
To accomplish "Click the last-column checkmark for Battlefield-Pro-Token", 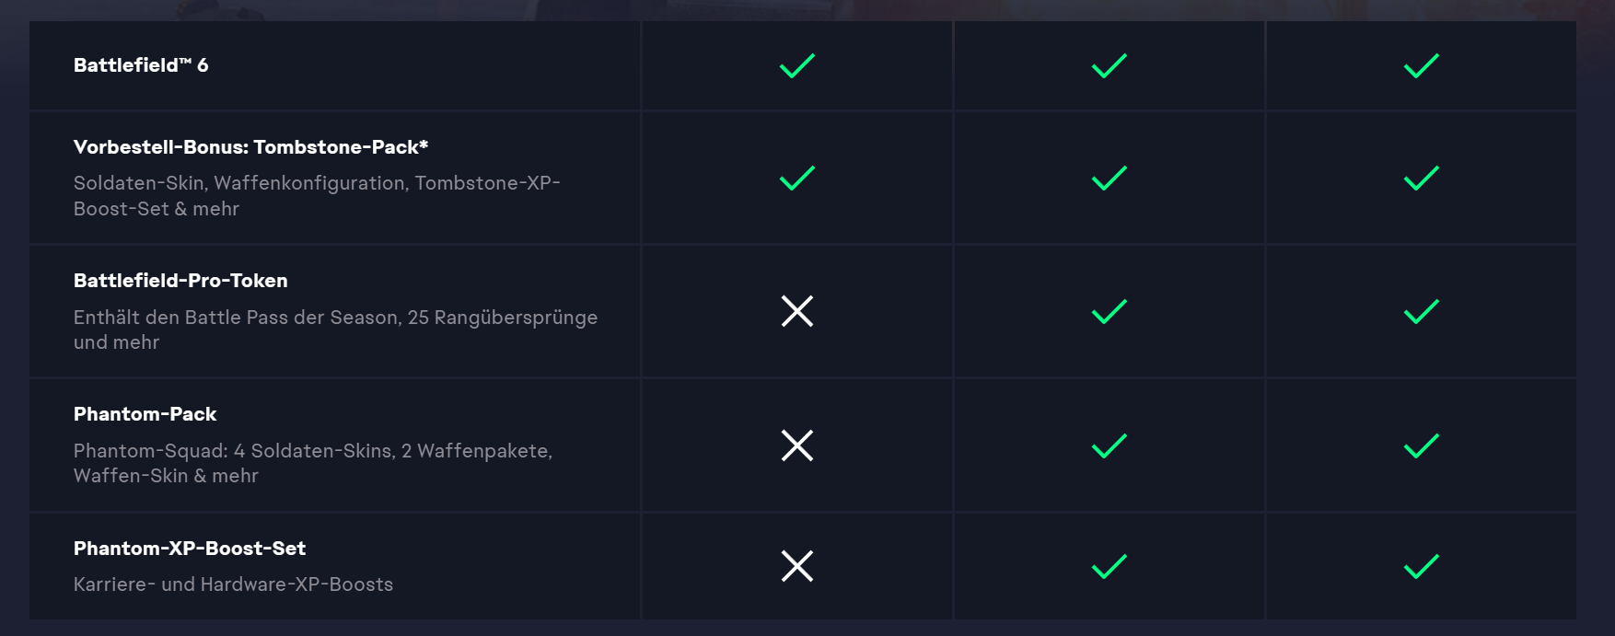I will click(1421, 312).
